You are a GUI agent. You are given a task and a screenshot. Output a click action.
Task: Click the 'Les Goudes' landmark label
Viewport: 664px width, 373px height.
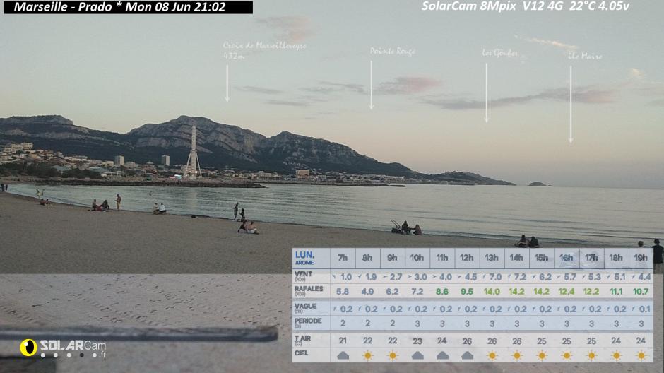point(499,53)
